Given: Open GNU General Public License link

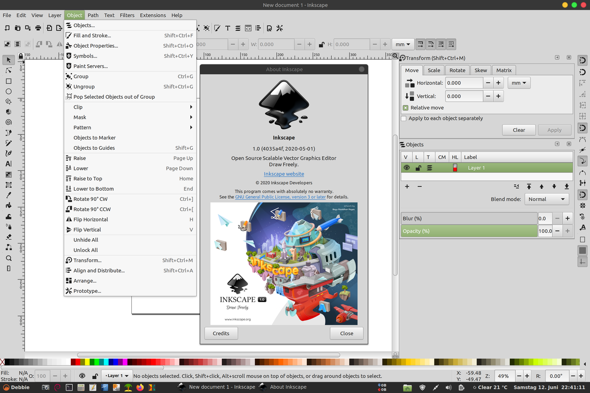Looking at the screenshot, I should [x=280, y=197].
